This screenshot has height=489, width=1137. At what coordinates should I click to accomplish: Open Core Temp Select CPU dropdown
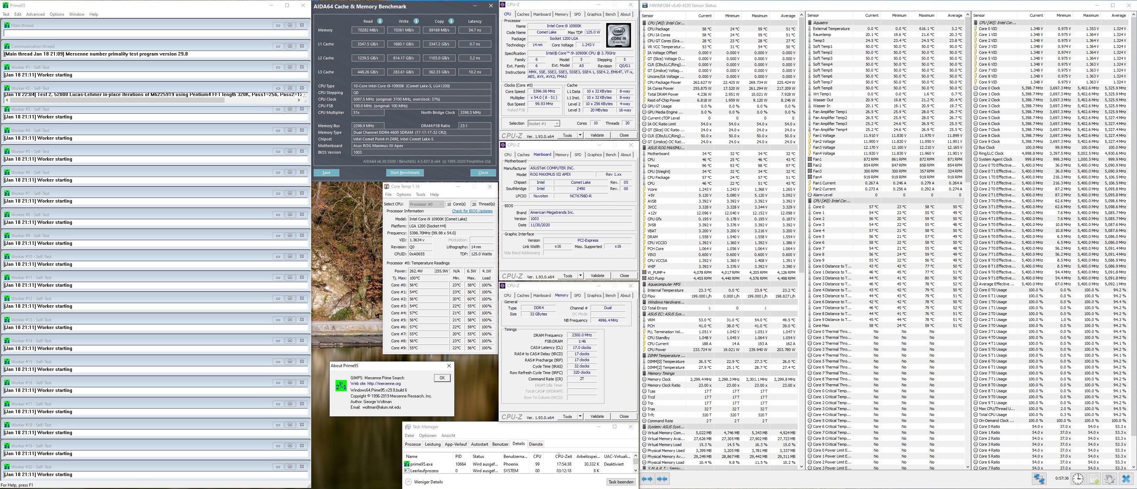[426, 204]
